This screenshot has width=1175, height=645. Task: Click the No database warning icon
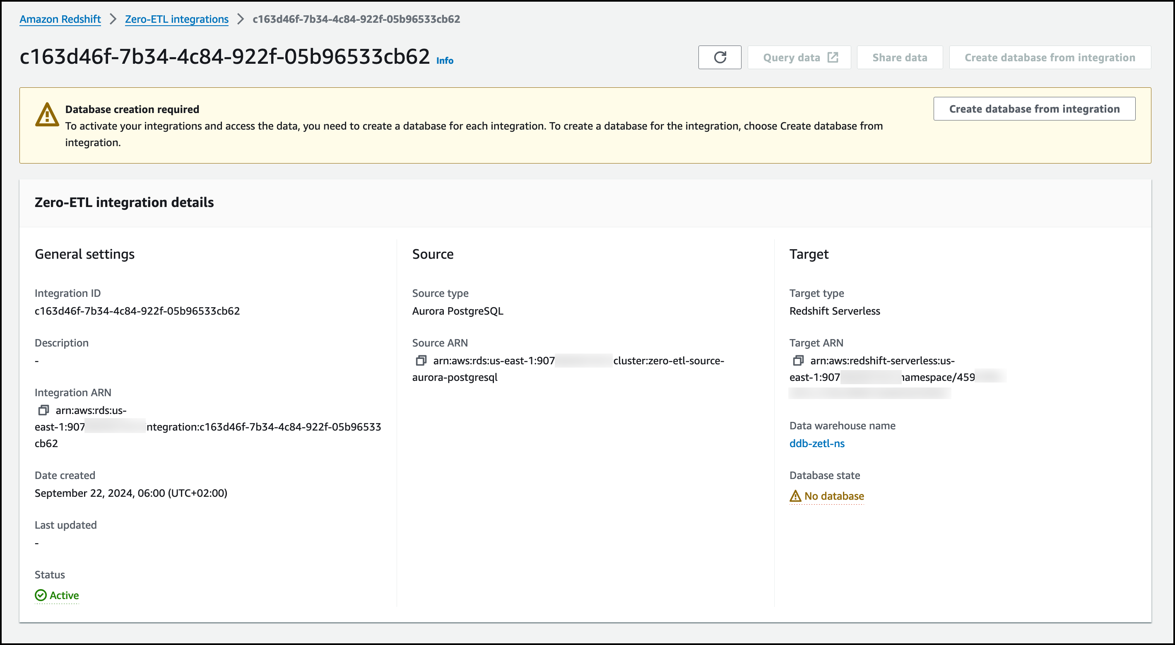point(795,496)
